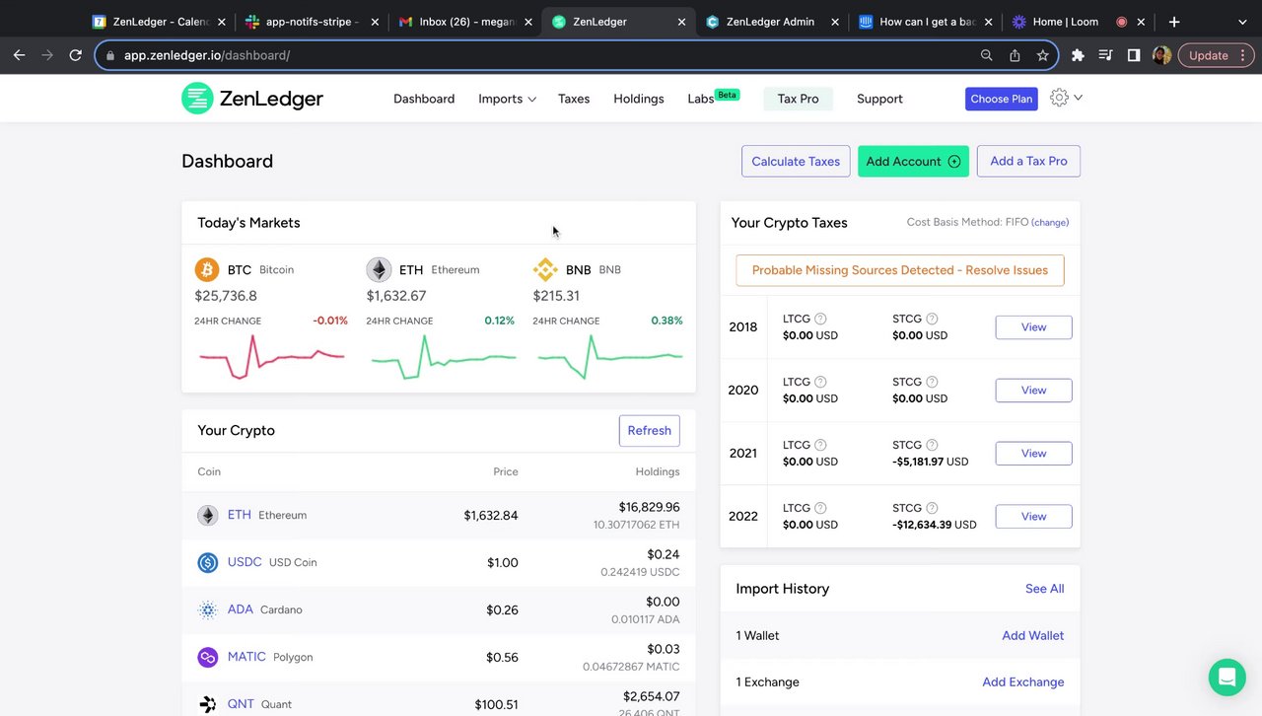Click the share icon in the address bar
Screen dimensions: 1262x716
[x=1015, y=55]
